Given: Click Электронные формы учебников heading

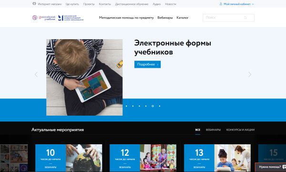Looking at the screenshot, I should (x=173, y=47).
